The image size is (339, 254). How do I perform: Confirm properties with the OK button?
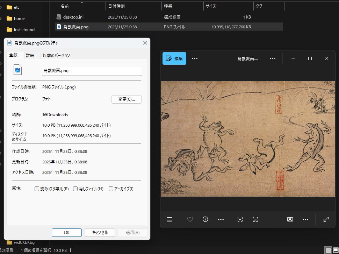pos(66,232)
